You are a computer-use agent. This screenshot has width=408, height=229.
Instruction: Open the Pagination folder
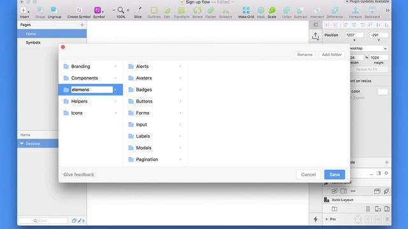156,160
